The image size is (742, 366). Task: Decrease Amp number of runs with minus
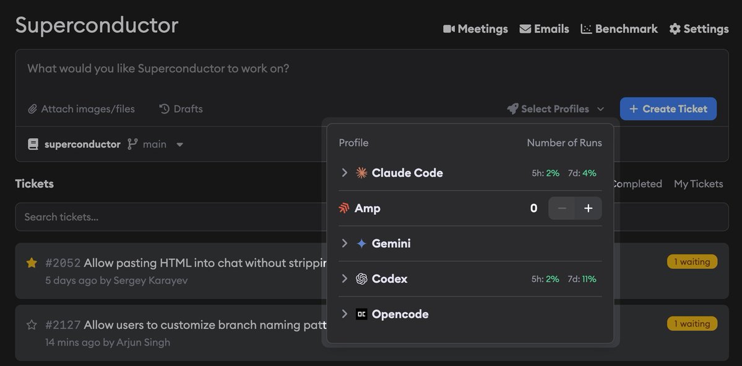click(562, 208)
